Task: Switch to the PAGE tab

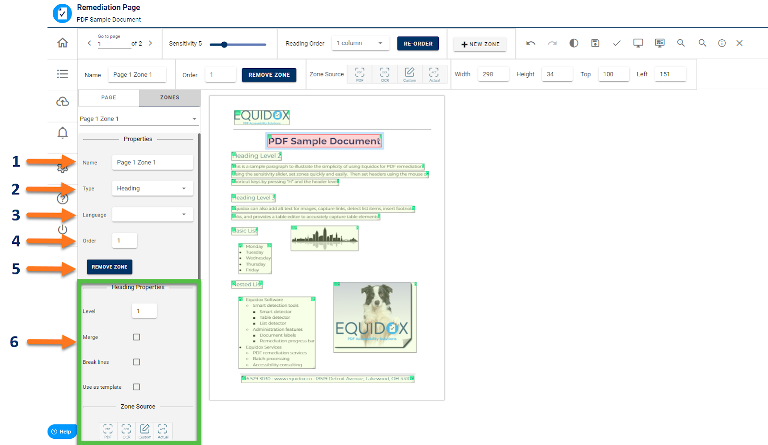Action: [x=109, y=97]
